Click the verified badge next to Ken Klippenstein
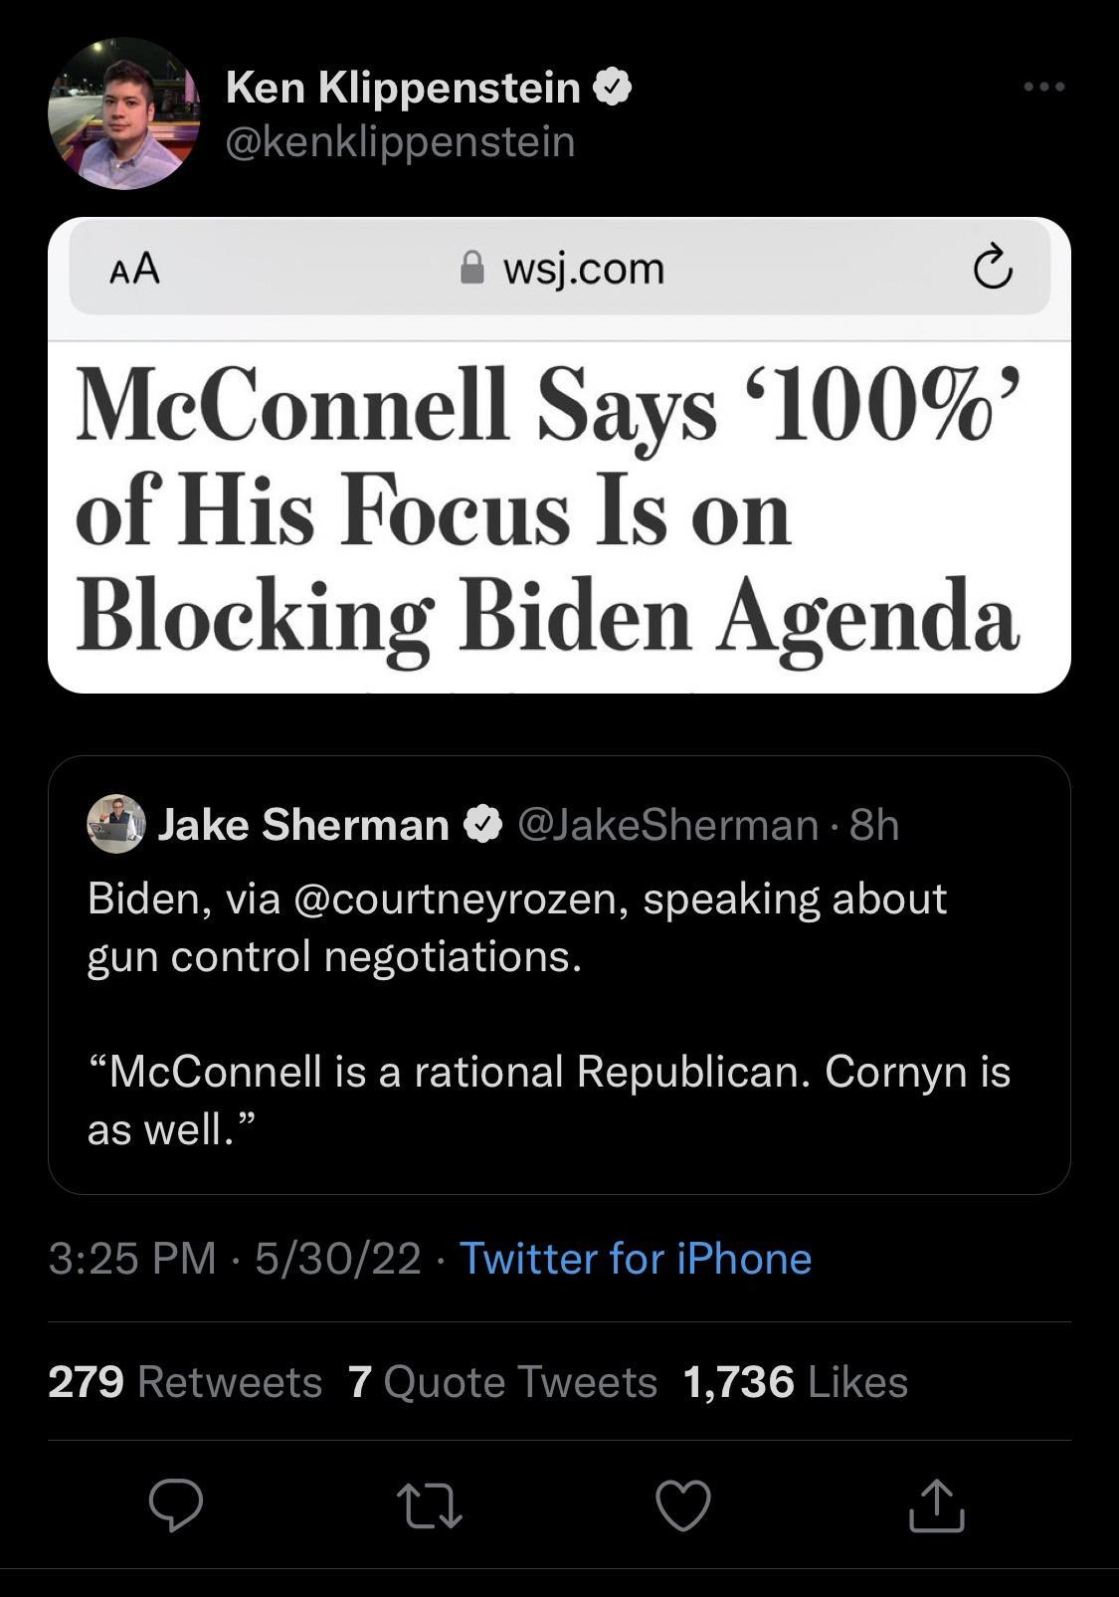Image resolution: width=1119 pixels, height=1597 pixels. point(613,87)
